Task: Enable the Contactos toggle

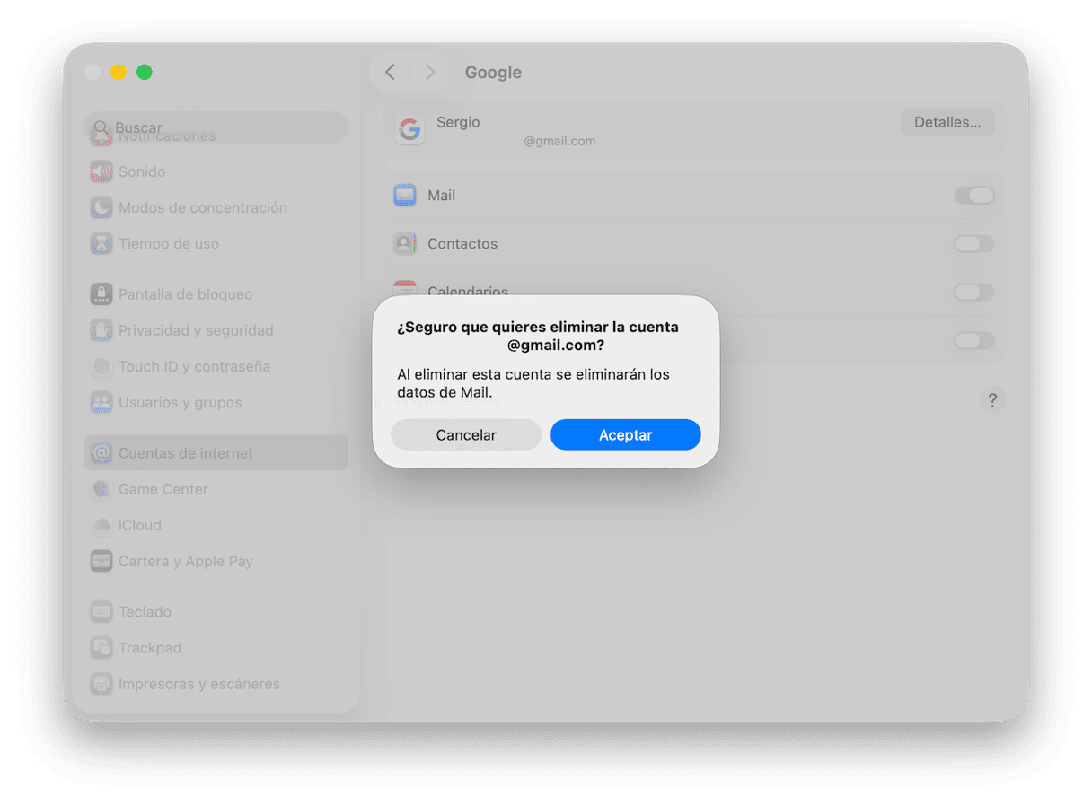Action: 974,243
